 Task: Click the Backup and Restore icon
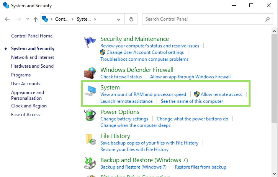(90, 163)
